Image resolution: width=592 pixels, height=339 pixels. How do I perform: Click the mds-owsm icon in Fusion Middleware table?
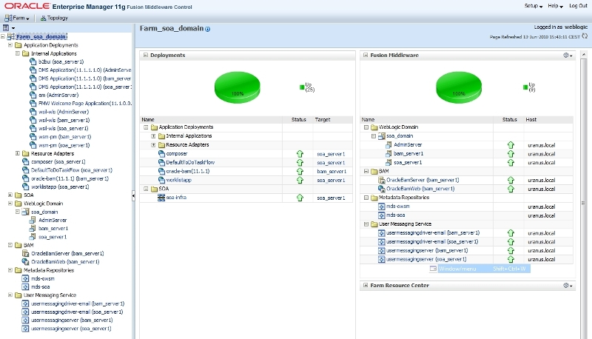coord(381,207)
